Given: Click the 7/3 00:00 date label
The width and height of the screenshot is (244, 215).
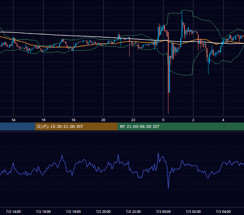Looking at the screenshot, I should (163, 211).
